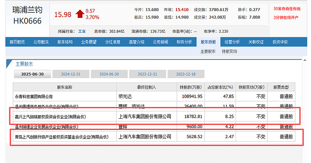The height and width of the screenshot is (163, 311).
Task: Click the stock name 瑞浦兰钧
Action: pos(27,10)
